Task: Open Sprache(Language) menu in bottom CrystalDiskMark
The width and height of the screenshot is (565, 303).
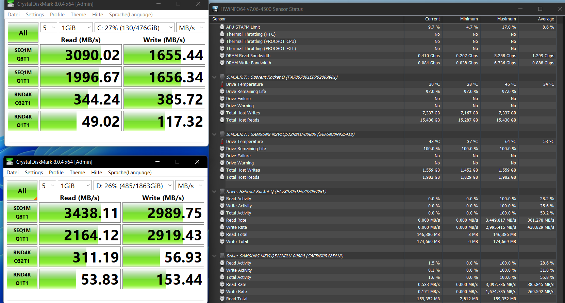Action: coord(130,173)
